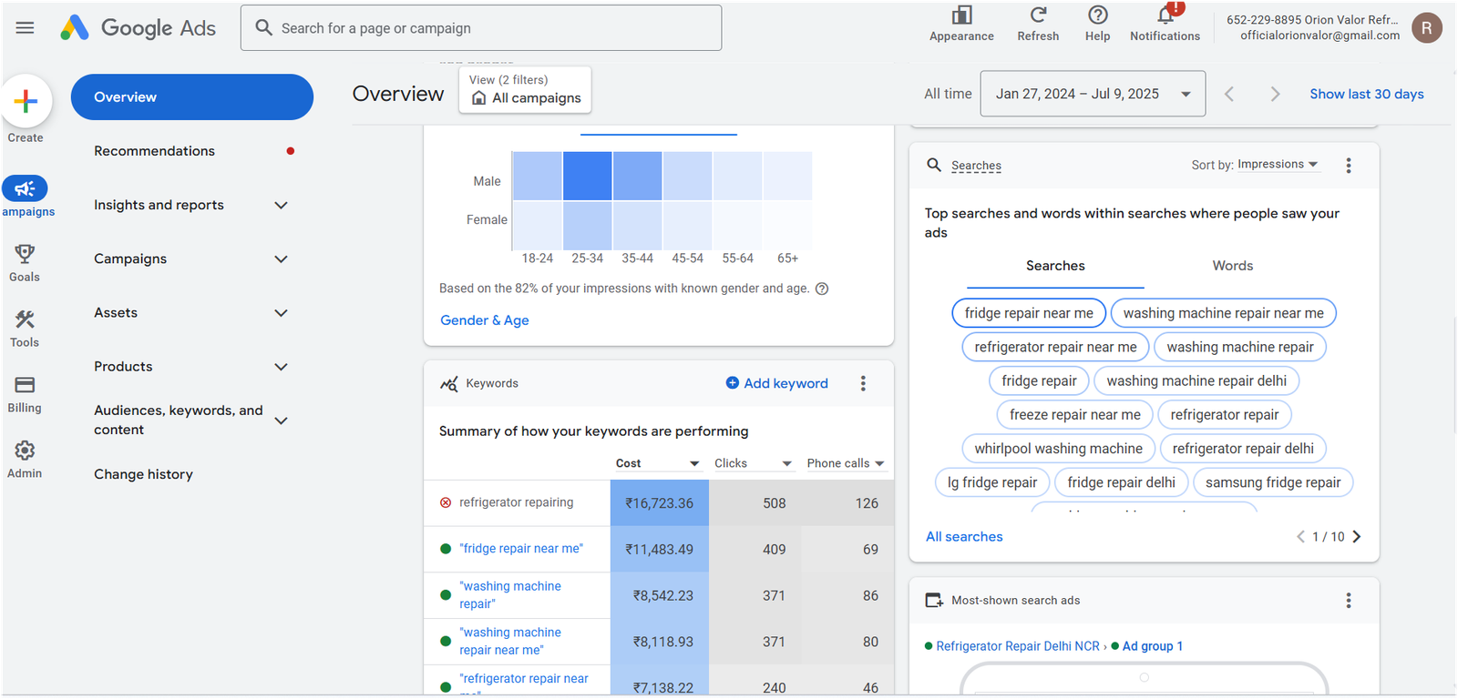Open the Billing card icon
The height and width of the screenshot is (699, 1458).
tap(25, 384)
